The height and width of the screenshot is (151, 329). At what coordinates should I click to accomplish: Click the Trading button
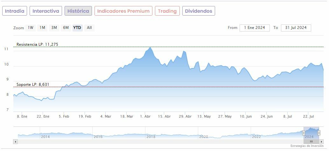point(167,11)
